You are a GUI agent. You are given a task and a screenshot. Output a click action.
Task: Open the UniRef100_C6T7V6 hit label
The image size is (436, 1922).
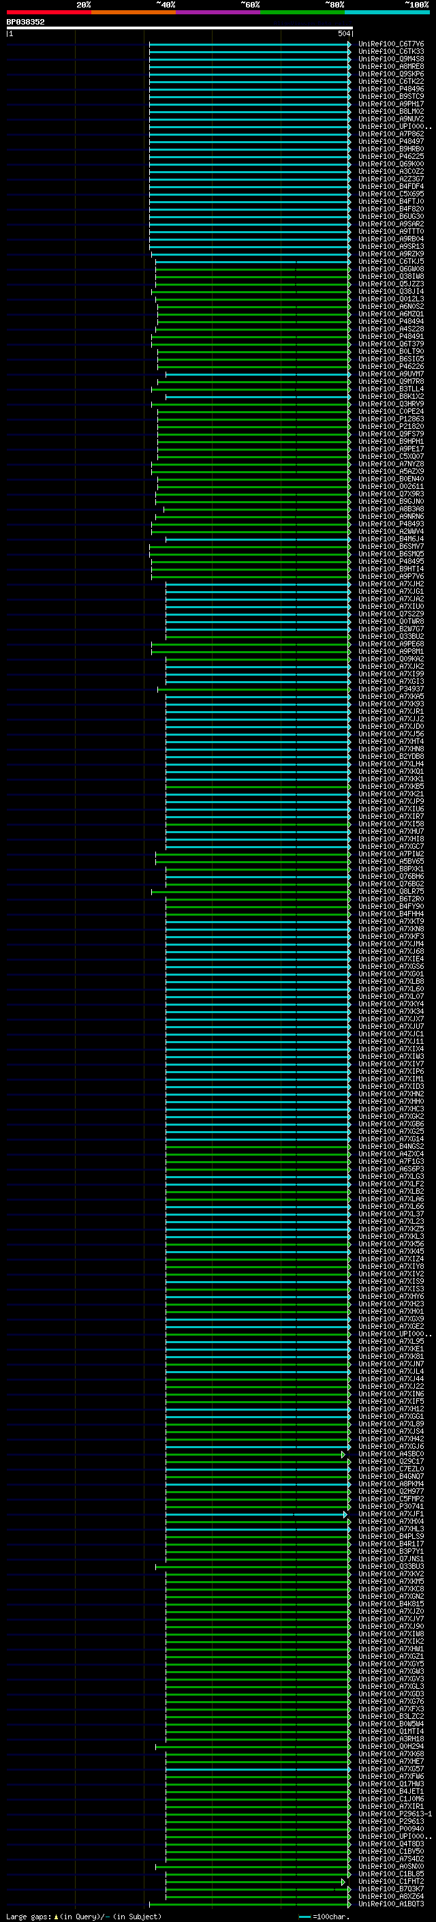point(390,44)
